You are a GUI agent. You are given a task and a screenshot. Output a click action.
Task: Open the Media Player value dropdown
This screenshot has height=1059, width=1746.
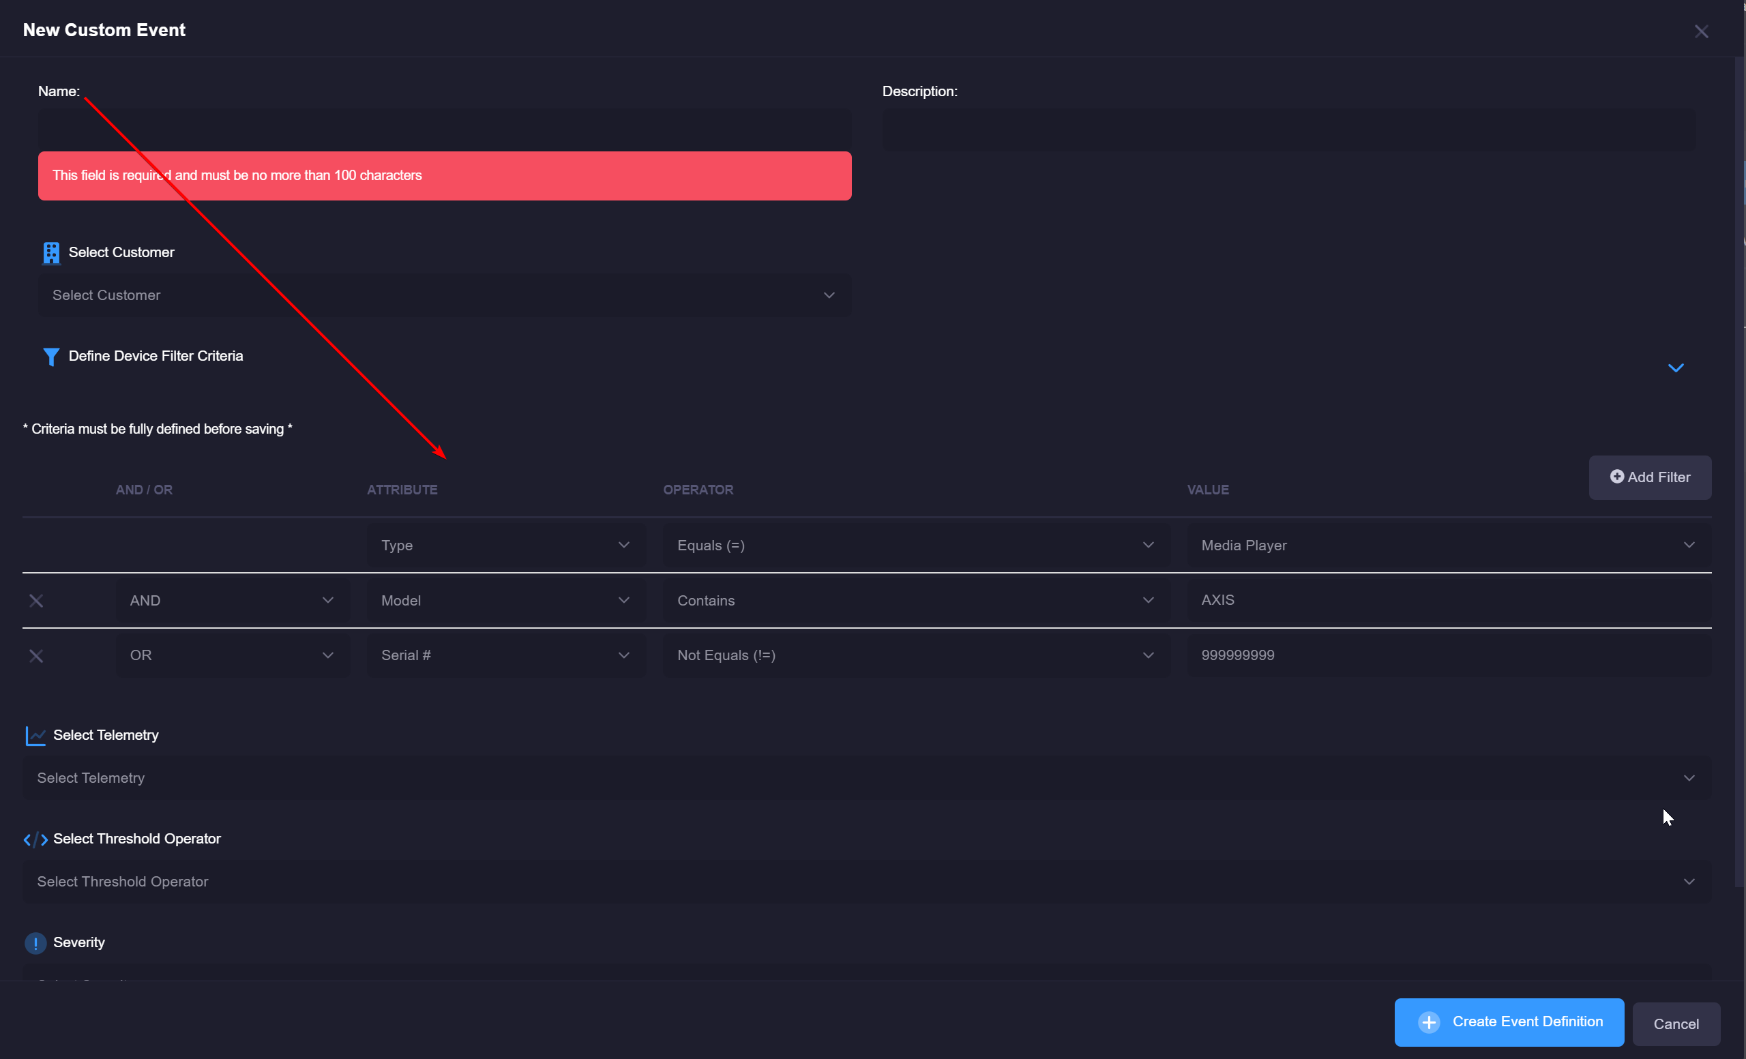[1449, 546]
